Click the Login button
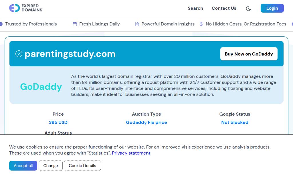 point(272,8)
